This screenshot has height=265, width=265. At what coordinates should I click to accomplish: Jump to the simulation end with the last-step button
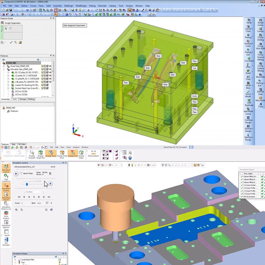coord(49,197)
